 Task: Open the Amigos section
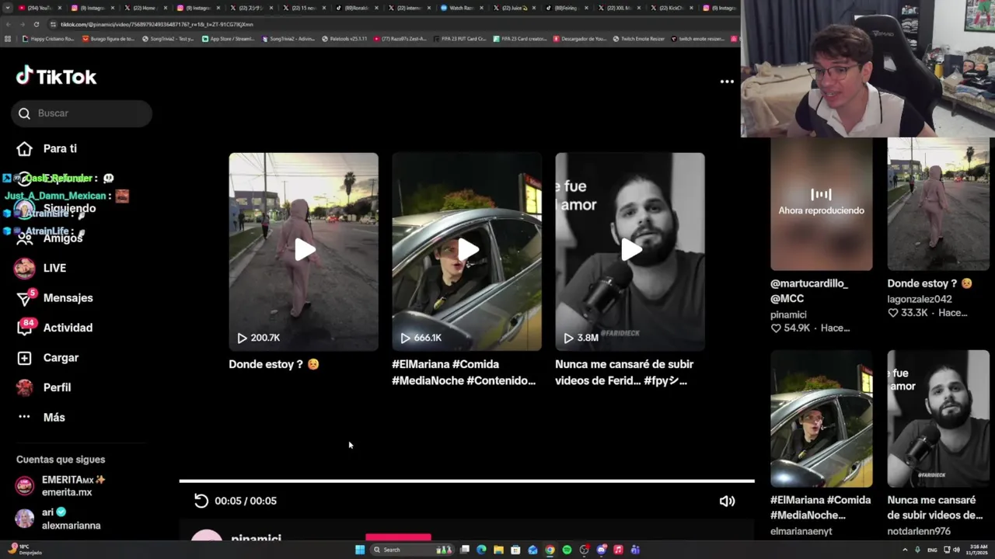pos(63,238)
